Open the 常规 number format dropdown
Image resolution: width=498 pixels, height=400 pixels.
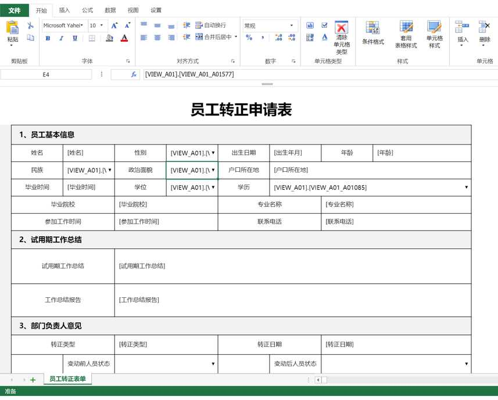[x=292, y=26]
